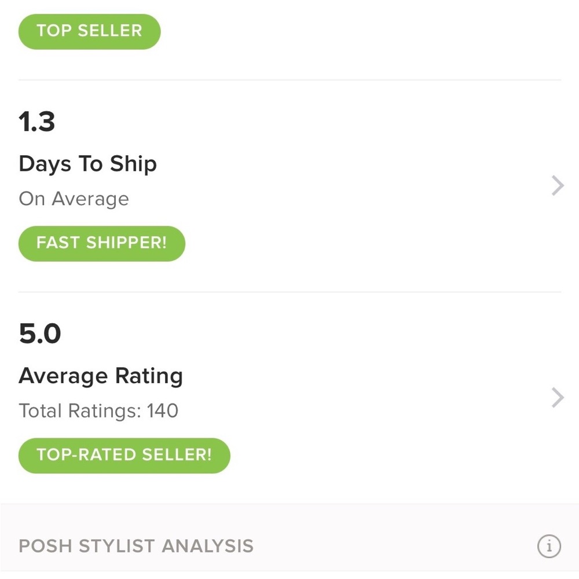Tap the word Ship in Days To Ship
This screenshot has height=579, width=579.
(133, 164)
